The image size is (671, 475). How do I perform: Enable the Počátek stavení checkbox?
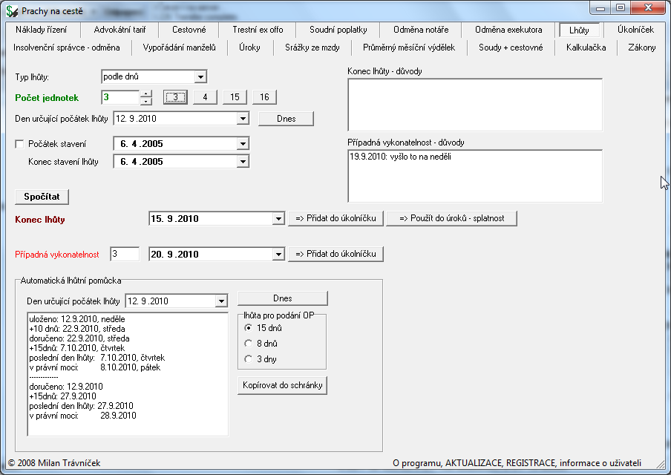(x=19, y=144)
